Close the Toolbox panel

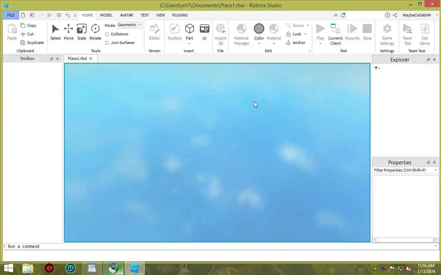point(58,59)
